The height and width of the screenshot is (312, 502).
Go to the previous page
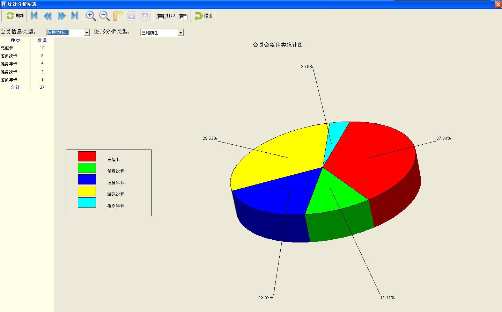coord(47,16)
